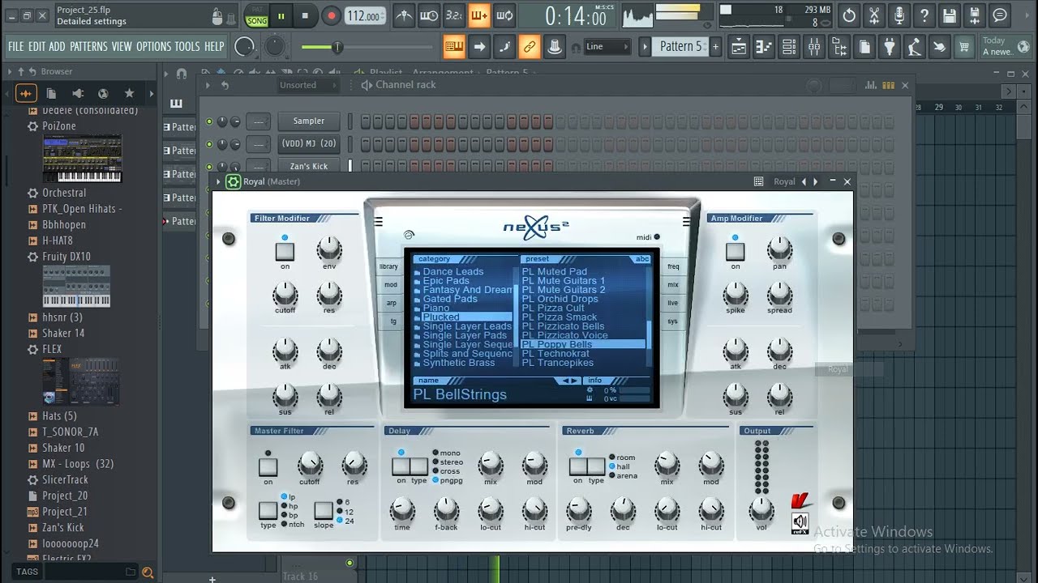Open the piano roll view icon
Viewport: 1038px width, 583px height.
pyautogui.click(x=764, y=47)
